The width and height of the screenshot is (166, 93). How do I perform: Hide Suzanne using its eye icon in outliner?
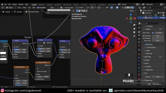[x=161, y=18]
